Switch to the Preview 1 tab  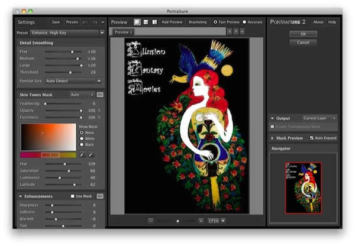pos(123,32)
